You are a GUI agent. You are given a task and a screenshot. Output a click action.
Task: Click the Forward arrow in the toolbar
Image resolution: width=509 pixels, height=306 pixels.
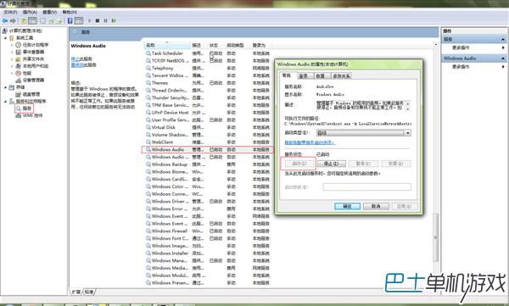tap(13, 21)
